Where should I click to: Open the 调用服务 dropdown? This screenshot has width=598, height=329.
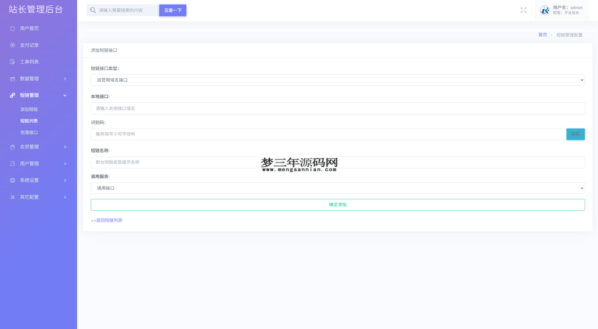click(x=338, y=188)
